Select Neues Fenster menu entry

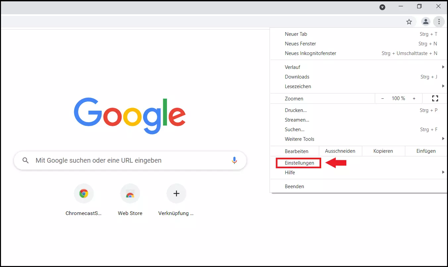click(x=359, y=44)
